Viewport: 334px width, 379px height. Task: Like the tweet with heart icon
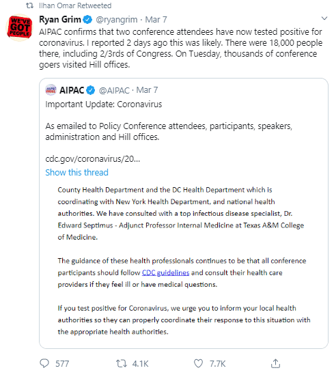(198, 363)
